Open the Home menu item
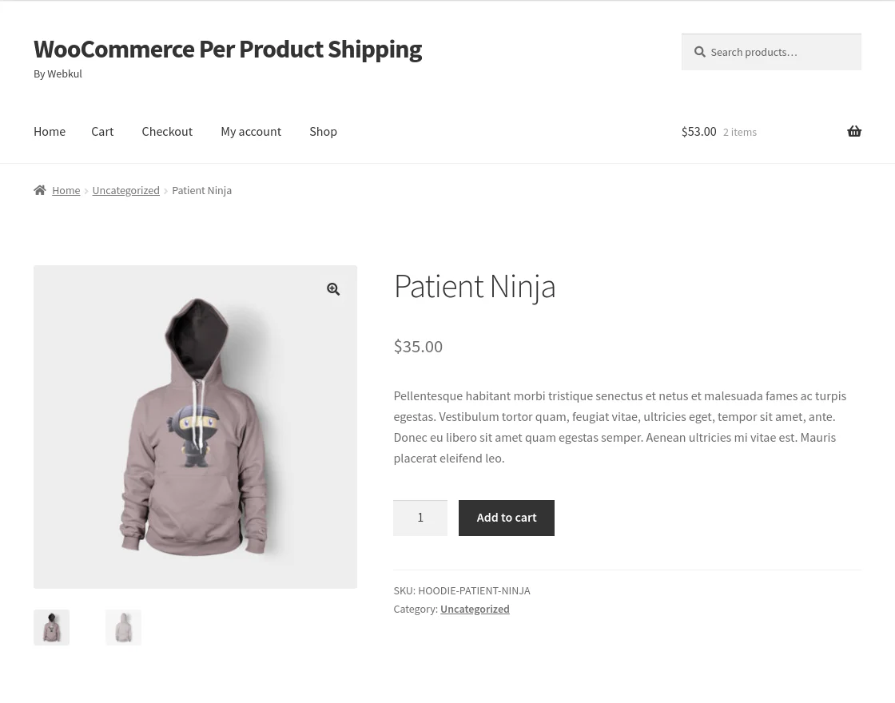The height and width of the screenshot is (703, 895). click(50, 131)
